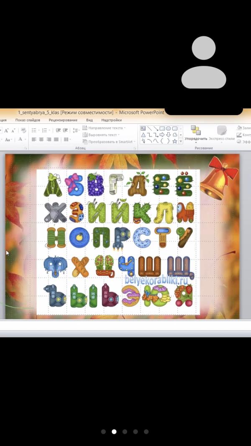Open the Numbering dropdown arrow
This screenshot has height=446, width=251.
pyautogui.click(x=49, y=130)
